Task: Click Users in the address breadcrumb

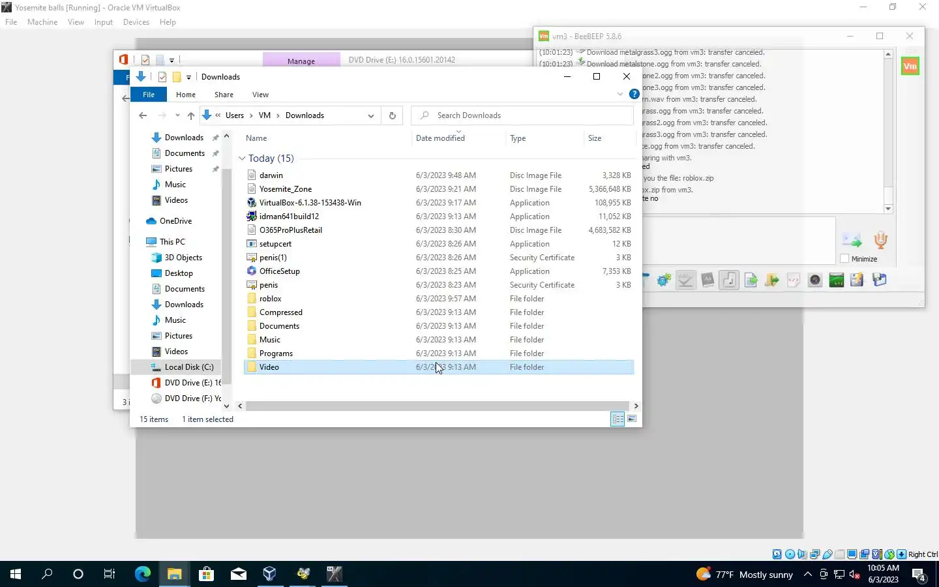Action: pos(235,115)
